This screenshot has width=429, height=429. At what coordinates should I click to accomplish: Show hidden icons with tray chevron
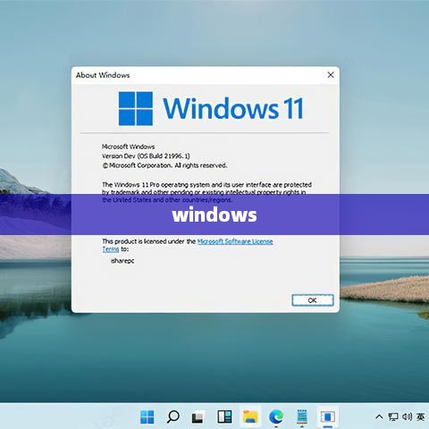tap(379, 416)
